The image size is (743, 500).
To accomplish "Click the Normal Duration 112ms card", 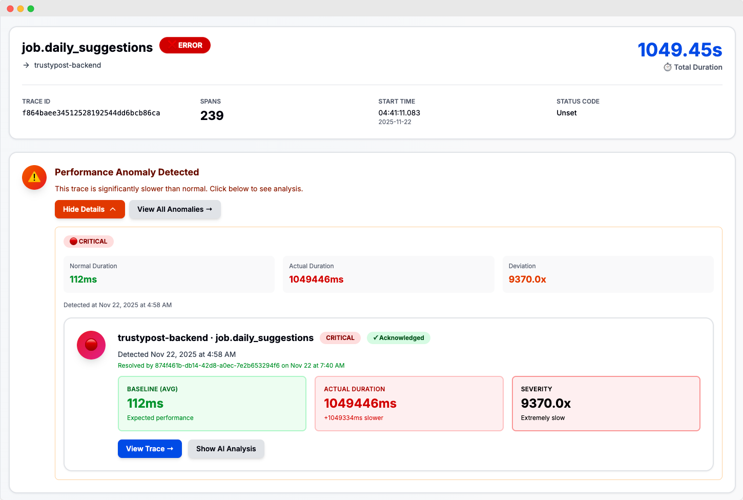I will tap(169, 274).
